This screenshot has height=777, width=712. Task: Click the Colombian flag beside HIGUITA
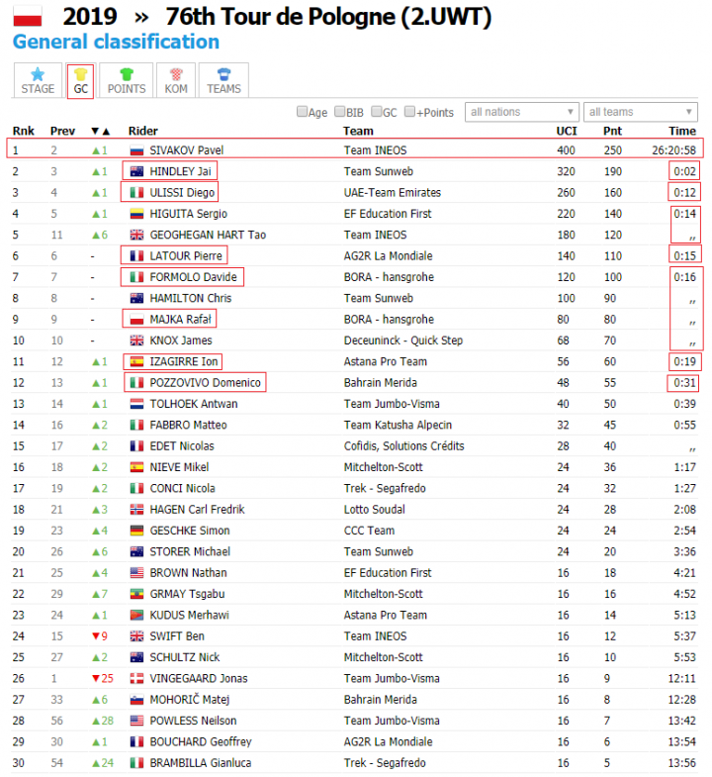click(136, 214)
